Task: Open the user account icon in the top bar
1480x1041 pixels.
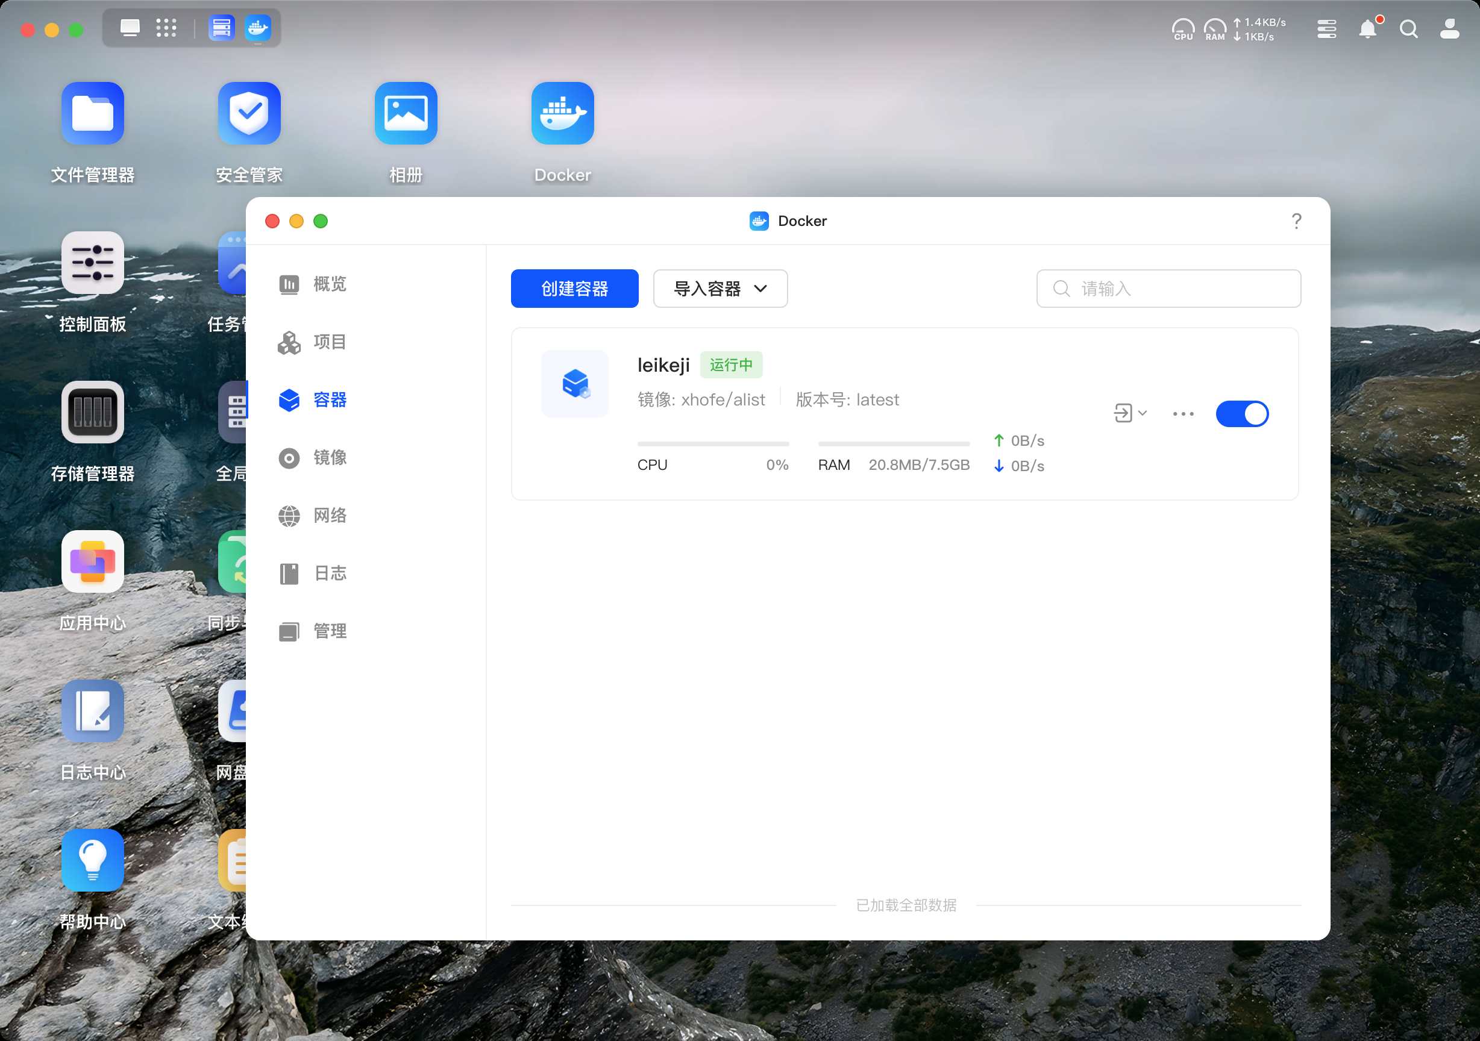Action: pyautogui.click(x=1449, y=29)
